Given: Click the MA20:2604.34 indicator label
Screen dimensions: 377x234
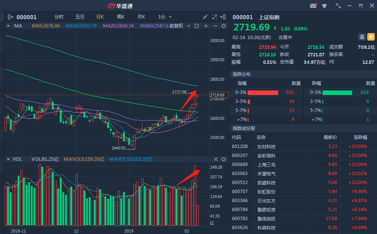Looking at the screenshot, I should tap(118, 26).
